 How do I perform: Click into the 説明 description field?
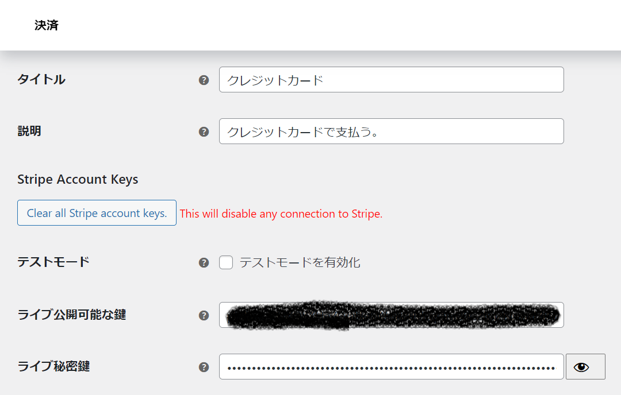pyautogui.click(x=392, y=131)
